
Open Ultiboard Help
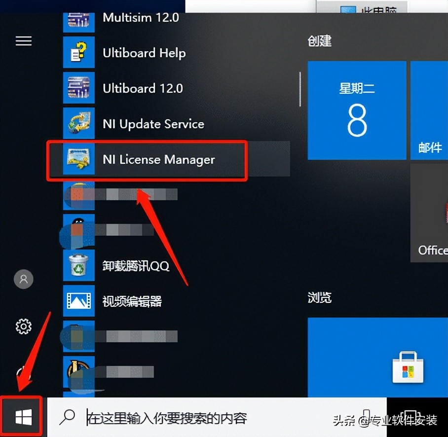(144, 53)
